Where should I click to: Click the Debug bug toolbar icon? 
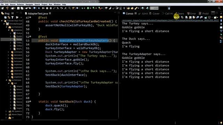82,8
